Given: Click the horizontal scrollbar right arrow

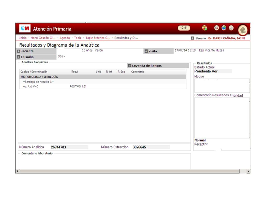Looking at the screenshot, I should [x=248, y=171].
